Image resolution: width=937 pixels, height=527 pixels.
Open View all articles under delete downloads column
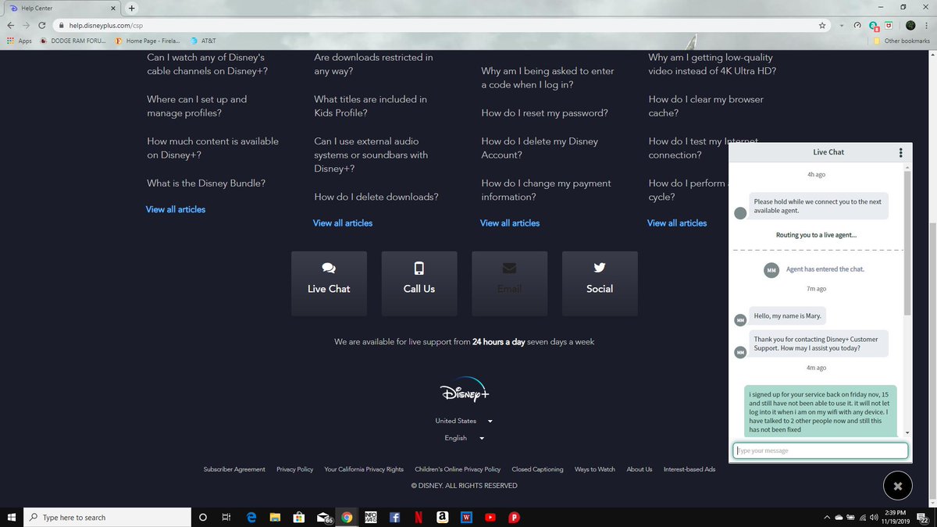(x=343, y=223)
